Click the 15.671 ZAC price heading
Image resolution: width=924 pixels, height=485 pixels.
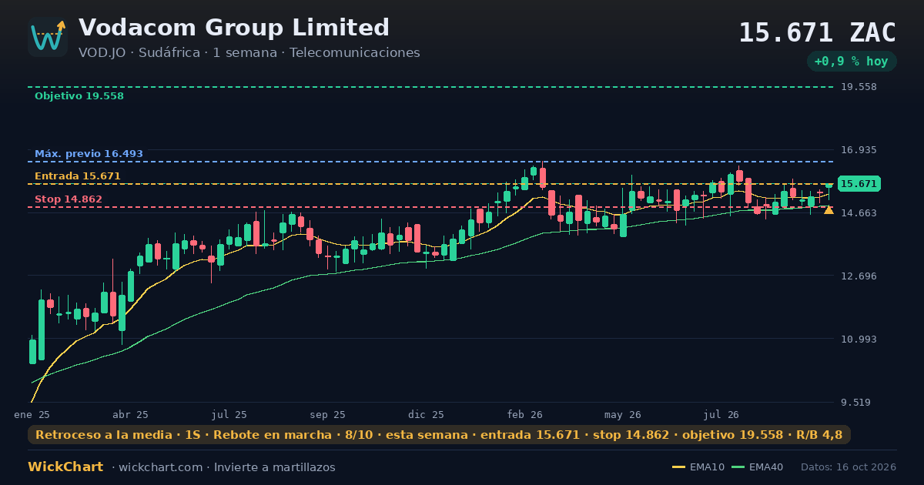(x=817, y=33)
